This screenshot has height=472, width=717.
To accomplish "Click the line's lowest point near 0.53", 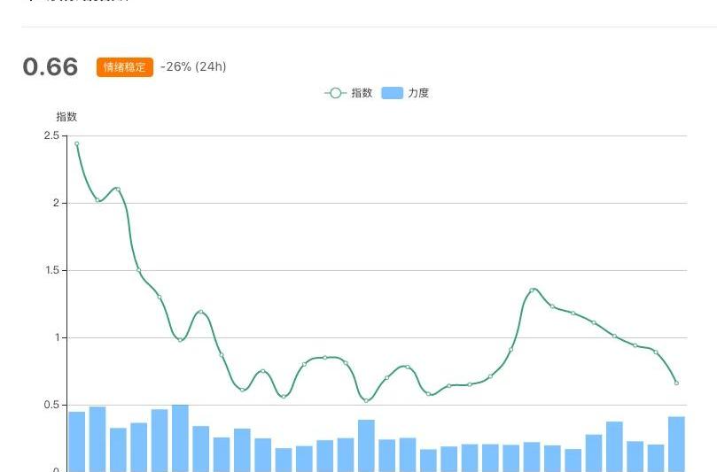I will coord(366,400).
